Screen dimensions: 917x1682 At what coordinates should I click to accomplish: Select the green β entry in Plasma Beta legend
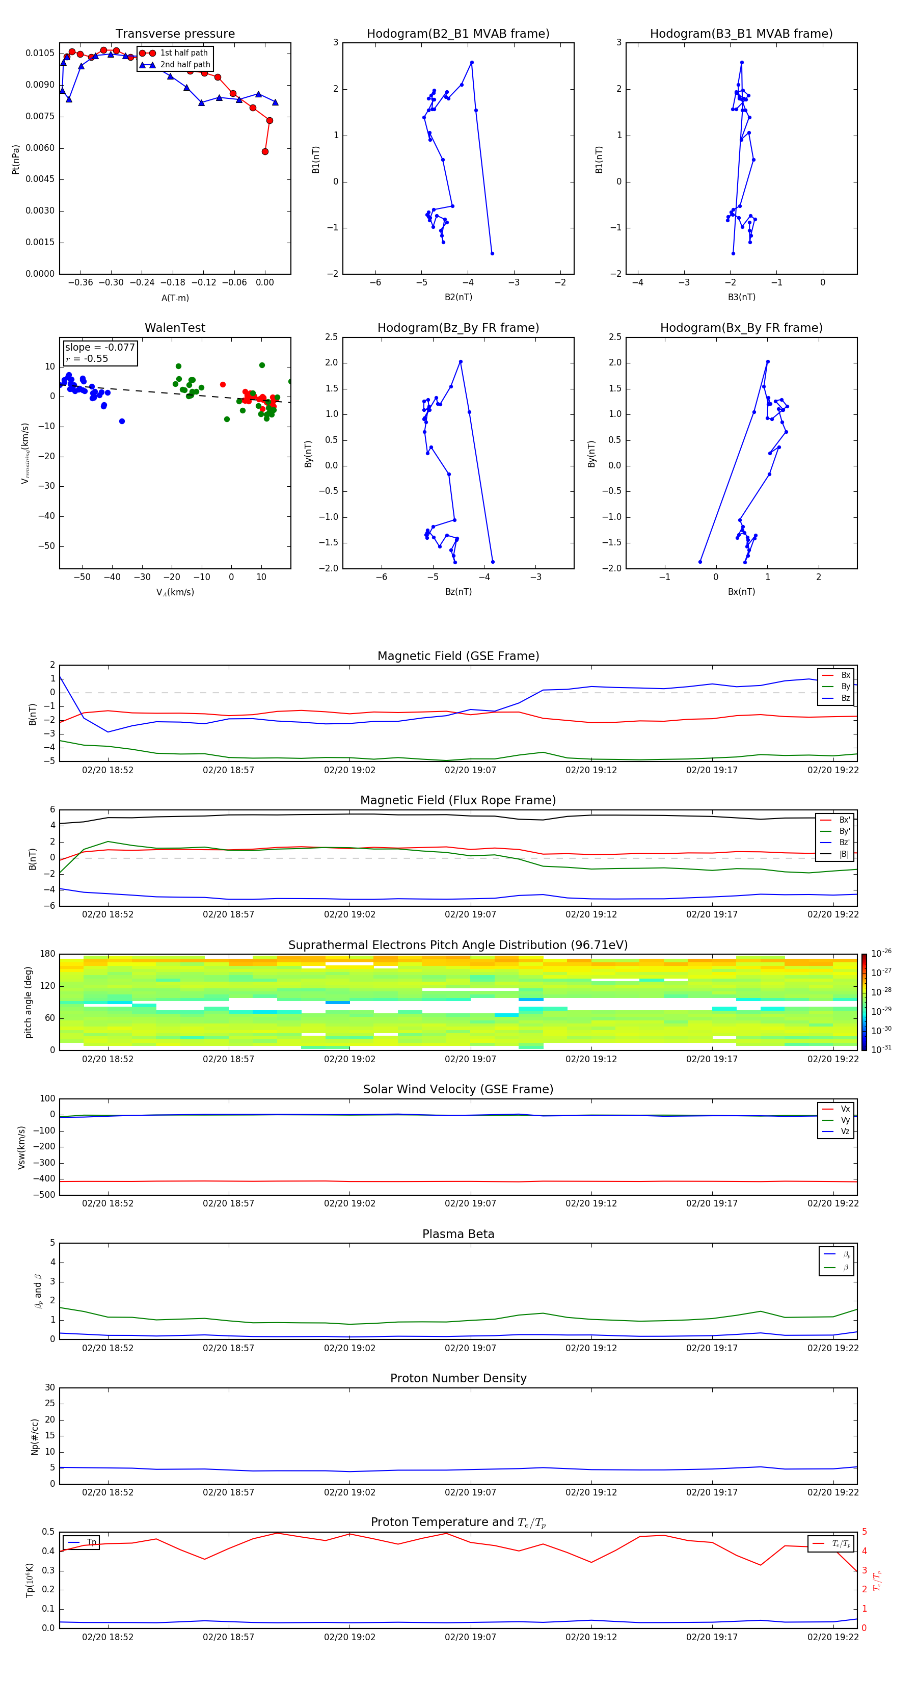[837, 1268]
